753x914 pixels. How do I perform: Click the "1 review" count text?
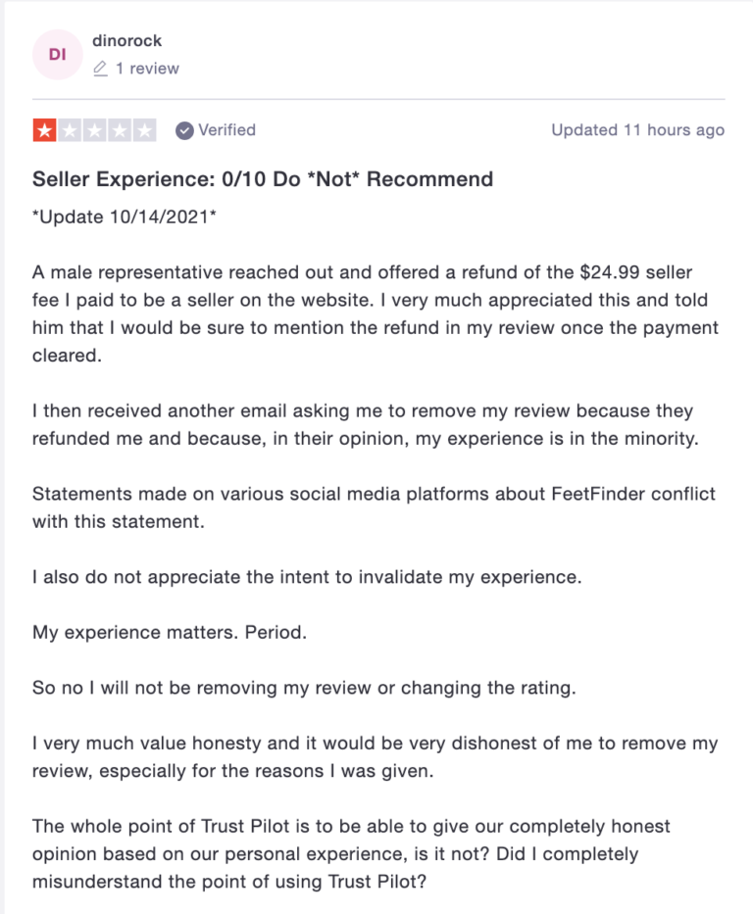coord(147,70)
